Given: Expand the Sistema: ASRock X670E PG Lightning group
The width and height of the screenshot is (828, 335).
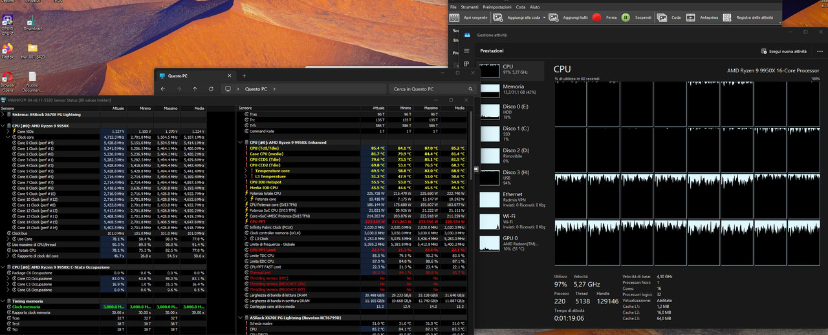Looking at the screenshot, I should tap(3, 114).
